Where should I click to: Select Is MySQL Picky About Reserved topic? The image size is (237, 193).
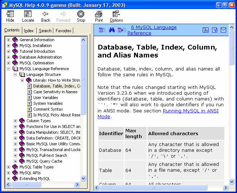coord(57,115)
